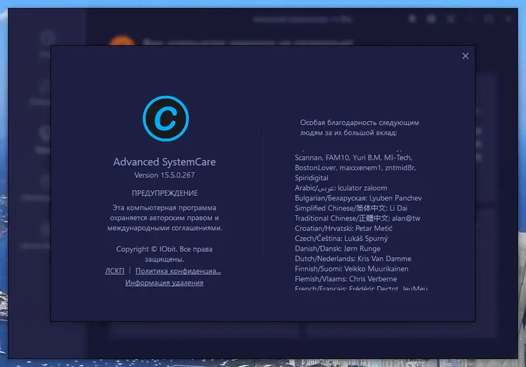Open the Политика конфиденциа... link
Viewport: 526px width, 367px height.
[178, 271]
